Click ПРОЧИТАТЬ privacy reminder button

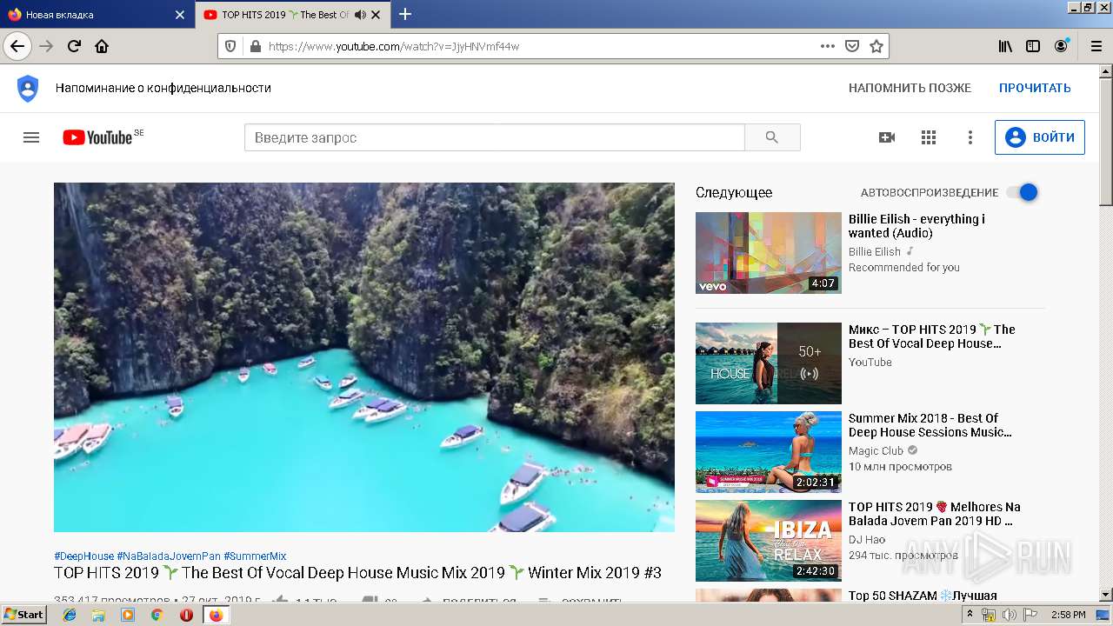pos(1035,88)
